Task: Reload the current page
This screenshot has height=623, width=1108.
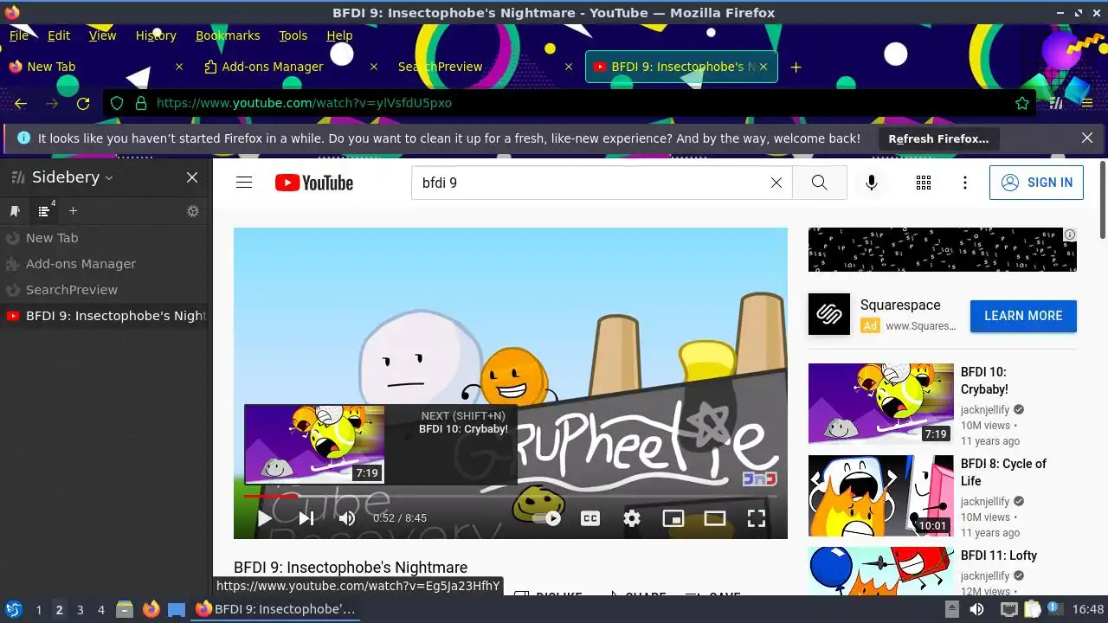Action: (83, 103)
